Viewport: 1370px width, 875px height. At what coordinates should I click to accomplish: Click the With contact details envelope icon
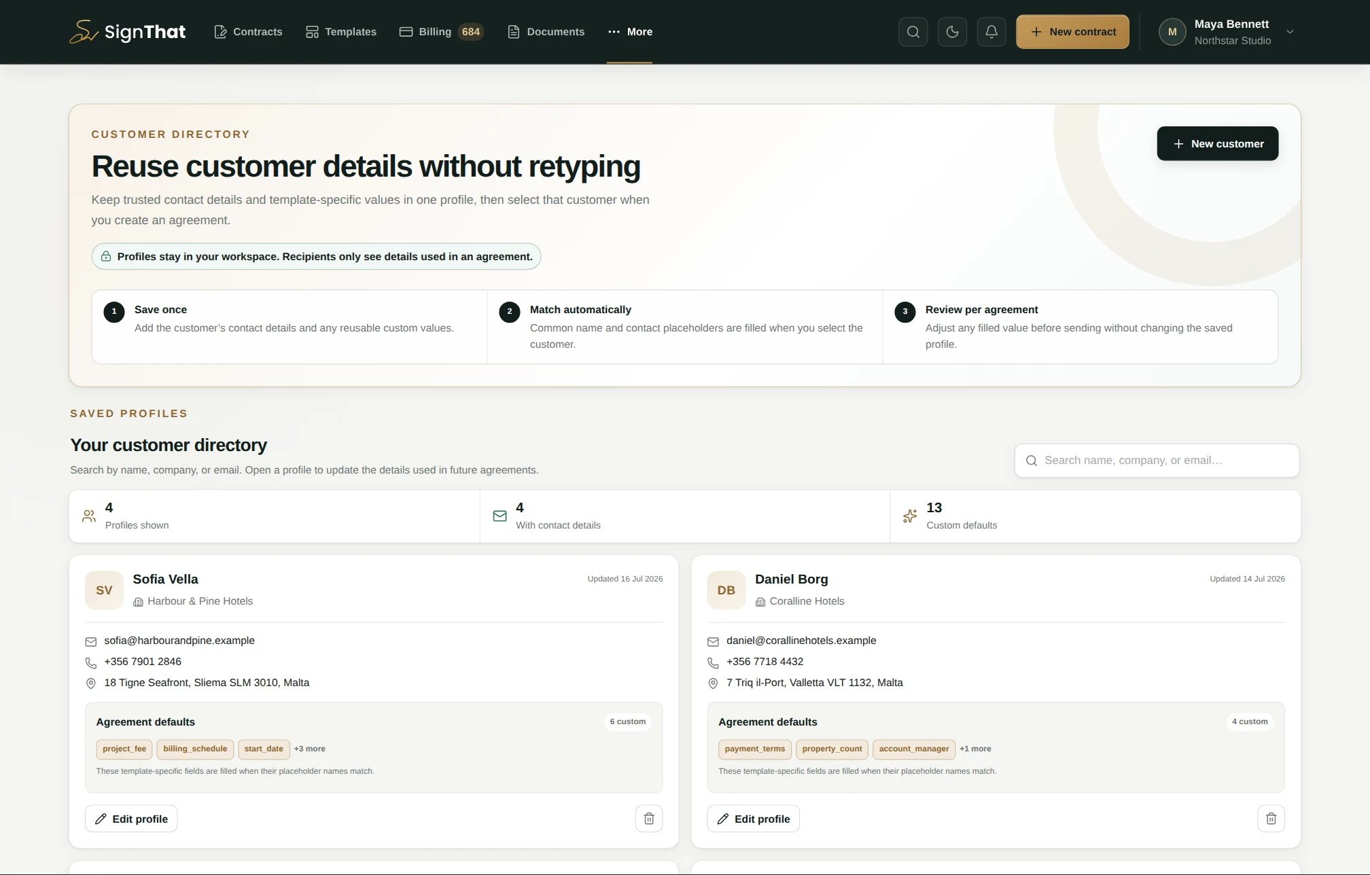click(x=499, y=516)
